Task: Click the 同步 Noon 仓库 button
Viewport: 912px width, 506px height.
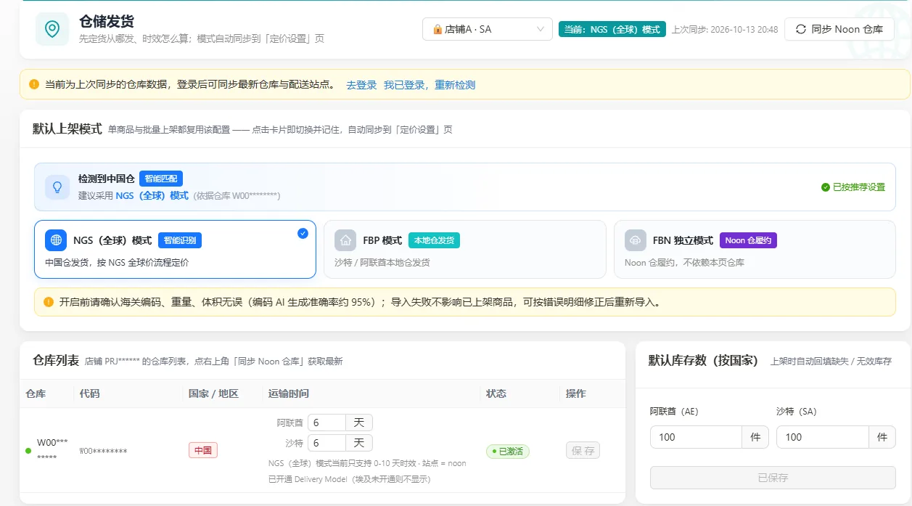Action: [839, 29]
